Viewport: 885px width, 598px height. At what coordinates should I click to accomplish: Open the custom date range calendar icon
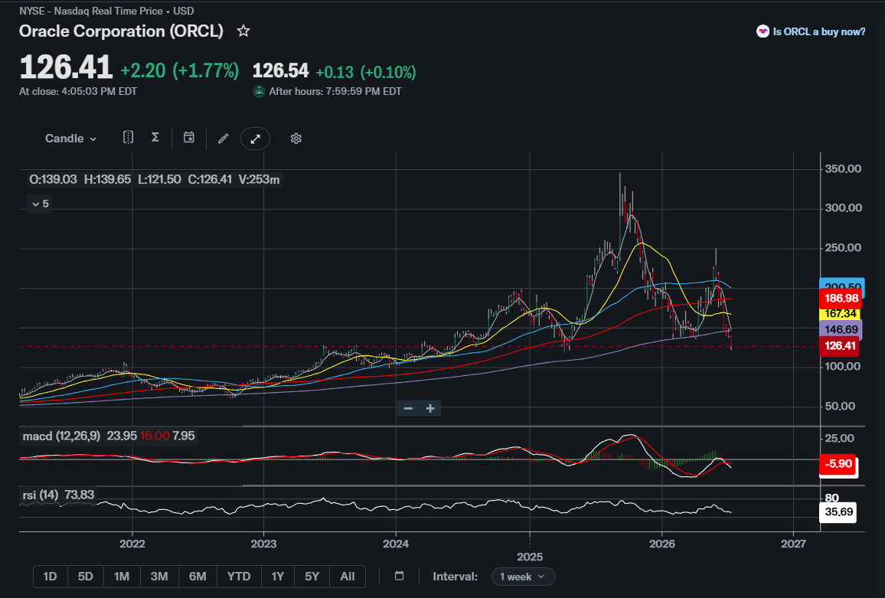tap(399, 576)
